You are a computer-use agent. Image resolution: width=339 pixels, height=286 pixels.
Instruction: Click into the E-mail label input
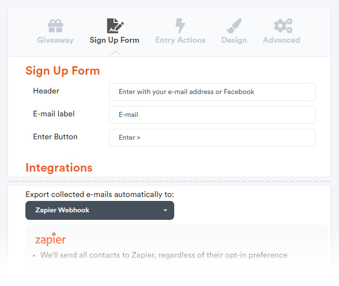coord(212,115)
